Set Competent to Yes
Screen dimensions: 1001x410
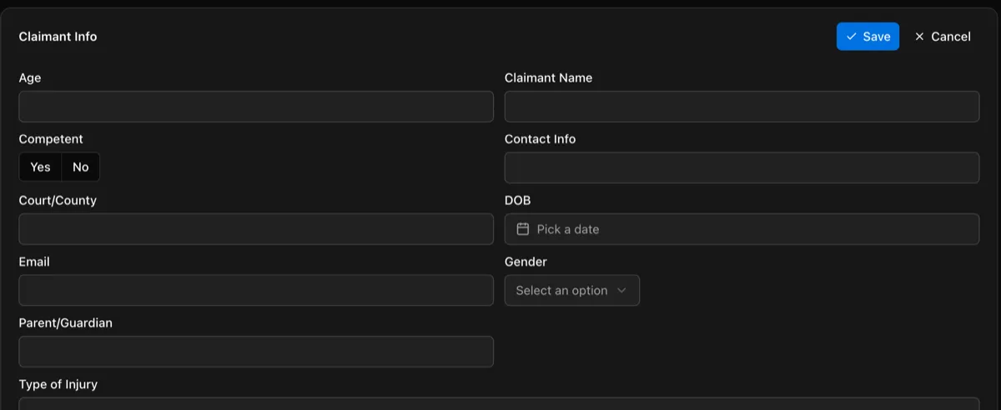[40, 167]
